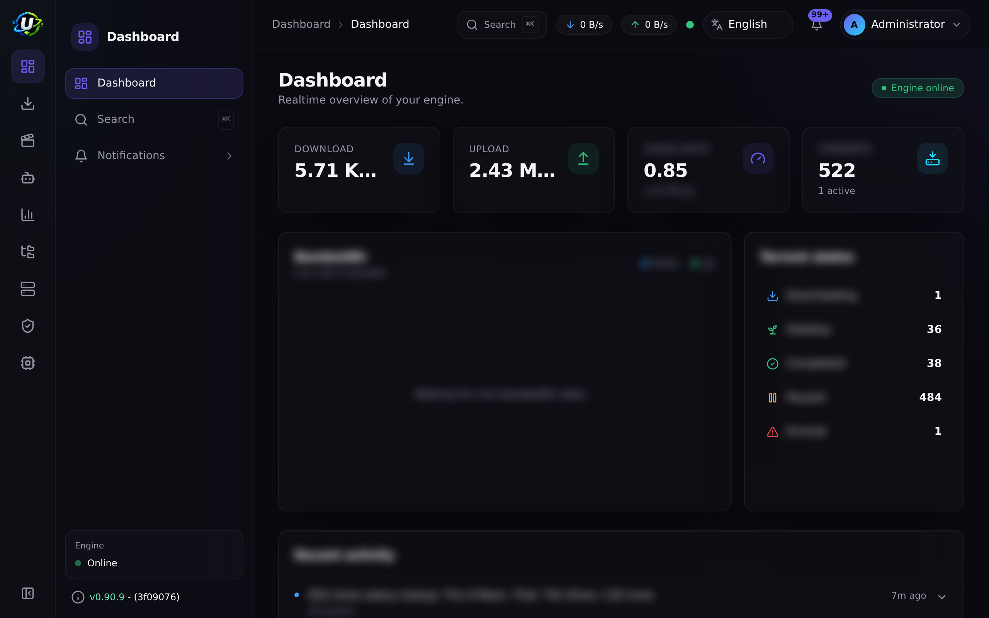989x618 pixels.
Task: Click the error status row with warning triangle
Action: pos(854,431)
